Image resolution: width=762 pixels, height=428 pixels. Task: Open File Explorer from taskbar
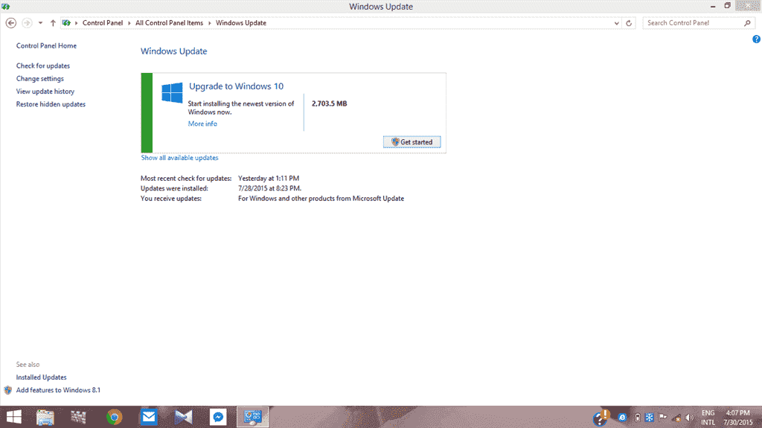pos(45,418)
